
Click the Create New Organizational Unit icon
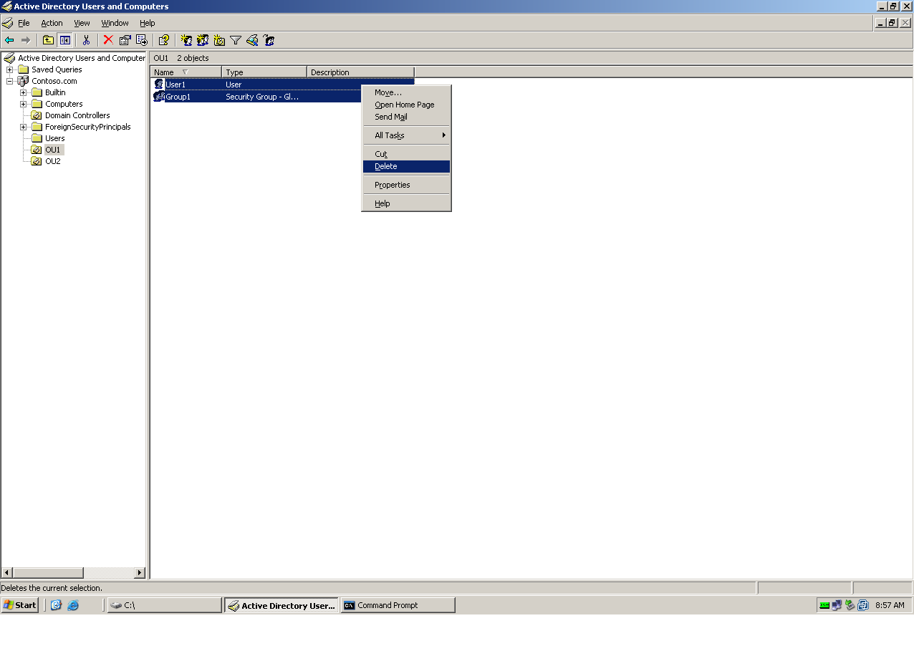(x=219, y=40)
